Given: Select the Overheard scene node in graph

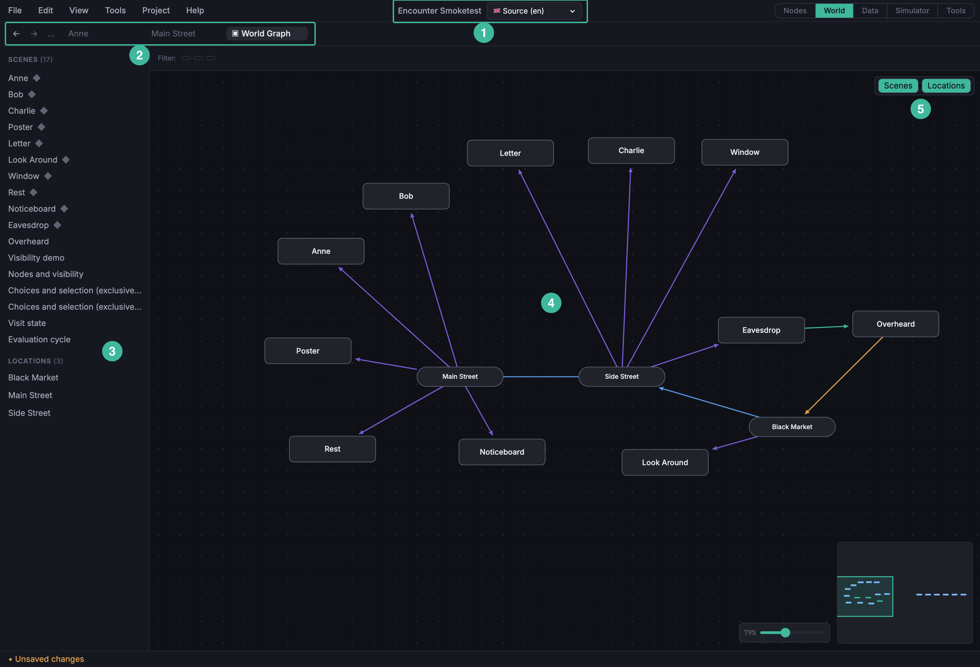Looking at the screenshot, I should [896, 324].
